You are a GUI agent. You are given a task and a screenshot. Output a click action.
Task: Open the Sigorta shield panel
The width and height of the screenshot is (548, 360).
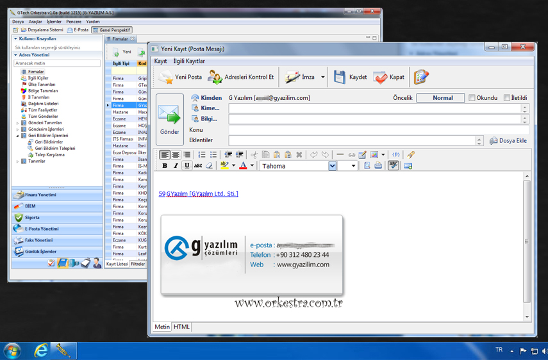(x=57, y=218)
